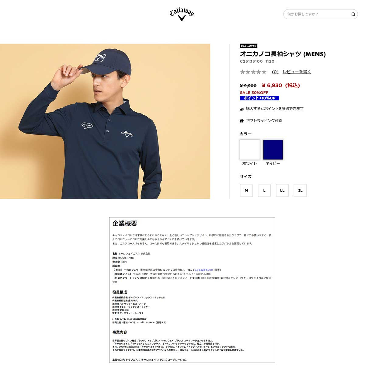Open the レビューを書く review link
Viewport: 365px width, 365px height.
click(x=297, y=72)
